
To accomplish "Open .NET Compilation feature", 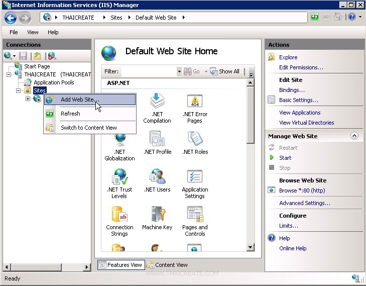I will coord(157,109).
